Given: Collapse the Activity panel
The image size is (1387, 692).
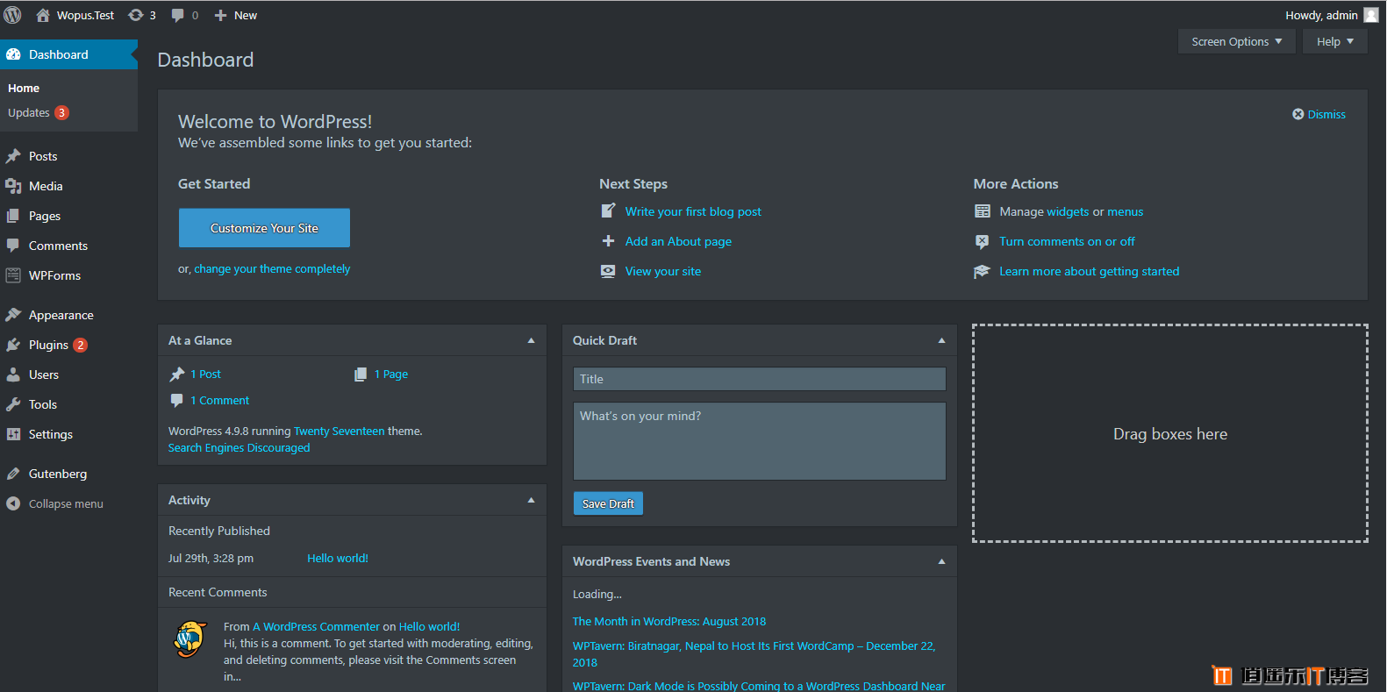Looking at the screenshot, I should click(x=531, y=500).
